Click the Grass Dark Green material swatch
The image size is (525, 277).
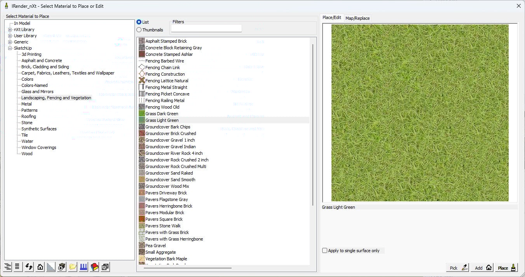[142, 114]
